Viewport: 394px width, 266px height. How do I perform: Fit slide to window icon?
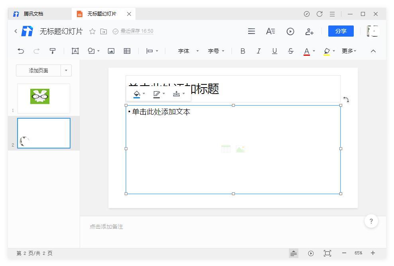point(327,253)
